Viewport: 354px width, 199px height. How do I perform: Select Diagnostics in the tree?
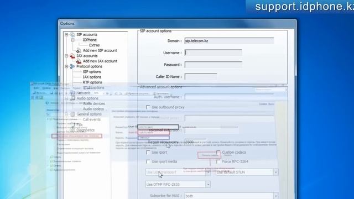pyautogui.click(x=85, y=130)
